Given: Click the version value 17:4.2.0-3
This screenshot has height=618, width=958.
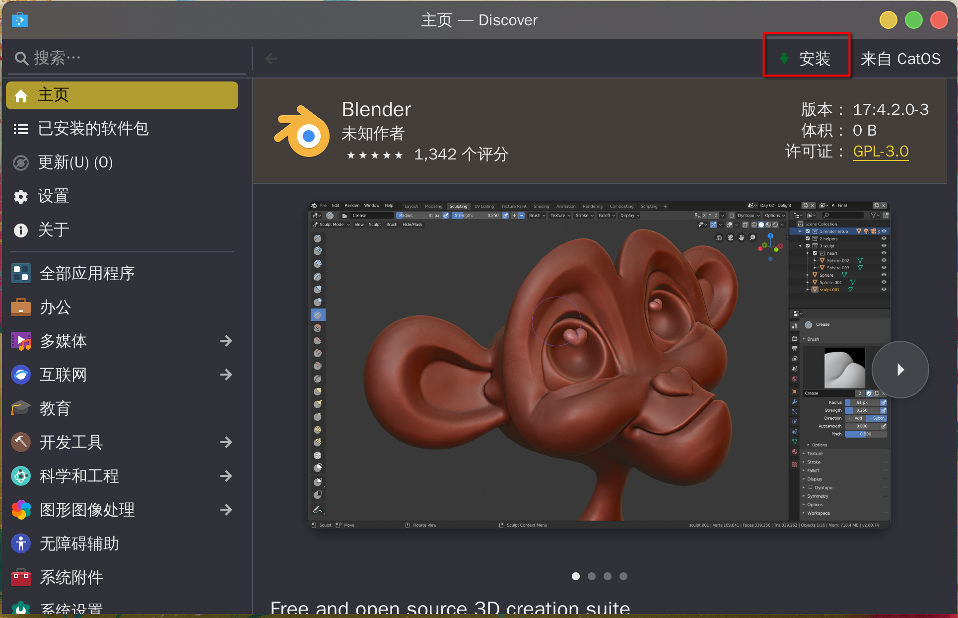Looking at the screenshot, I should pyautogui.click(x=890, y=109).
